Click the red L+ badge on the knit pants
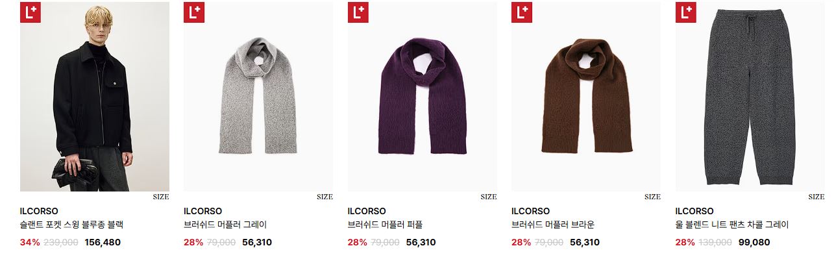Image resolution: width=834 pixels, height=272 pixels. pyautogui.click(x=686, y=12)
